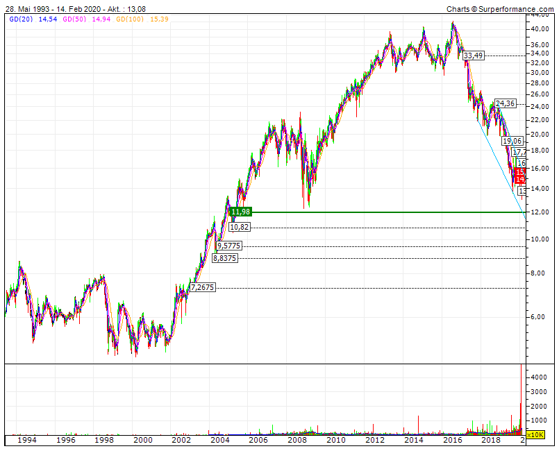The image size is (559, 451).
Task: Select the 19,06 price level label
Action: coord(512,141)
